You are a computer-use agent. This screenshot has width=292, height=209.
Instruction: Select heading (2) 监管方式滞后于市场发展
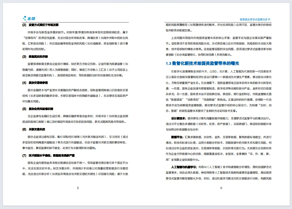tap(40, 25)
